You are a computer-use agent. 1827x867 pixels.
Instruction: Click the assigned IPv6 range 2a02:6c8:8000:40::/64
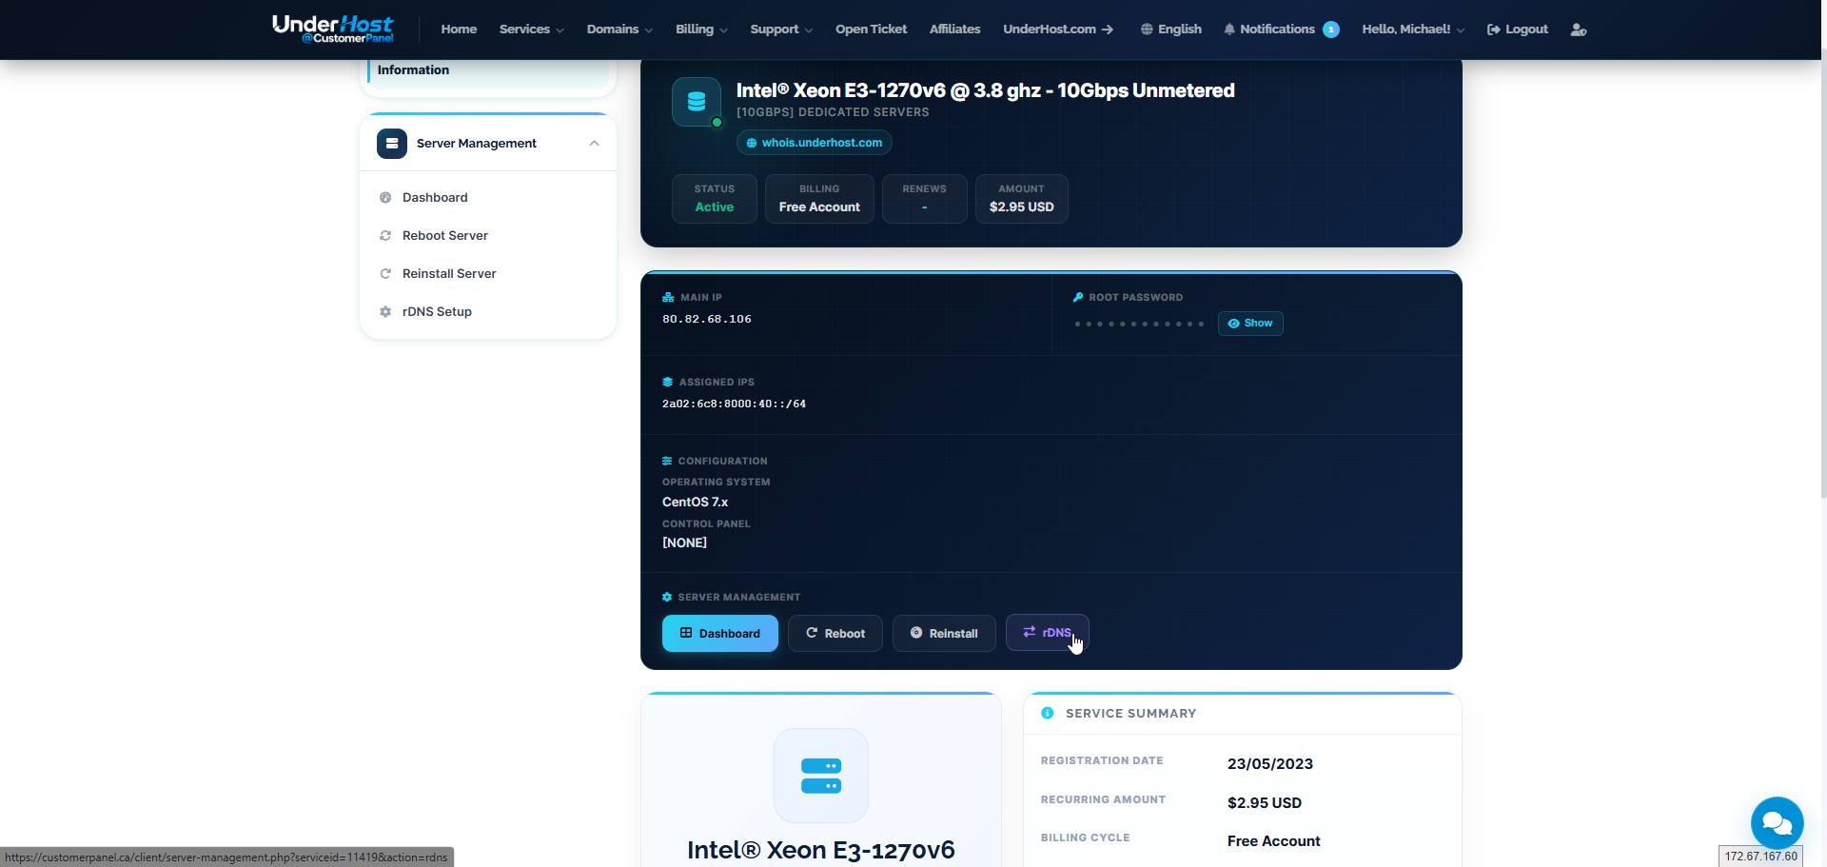(734, 404)
